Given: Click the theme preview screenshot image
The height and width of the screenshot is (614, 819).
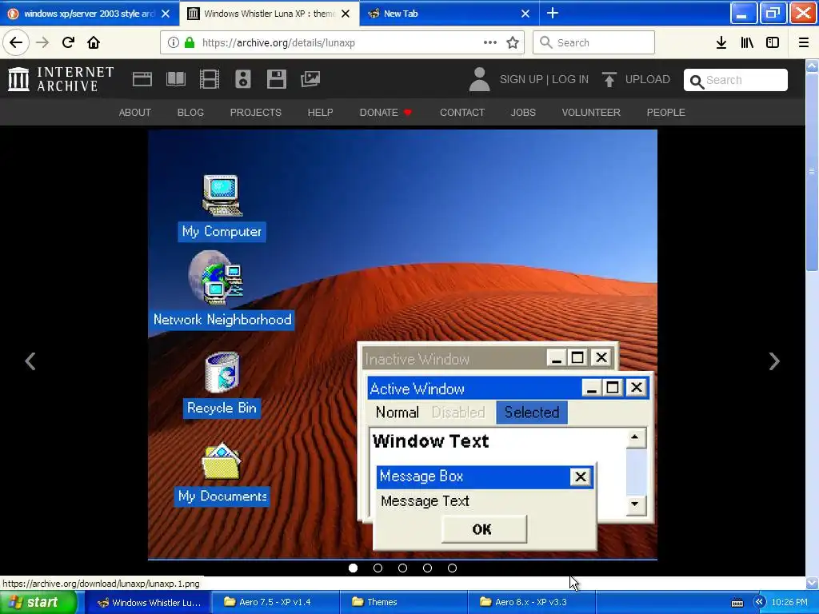Looking at the screenshot, I should (403, 345).
